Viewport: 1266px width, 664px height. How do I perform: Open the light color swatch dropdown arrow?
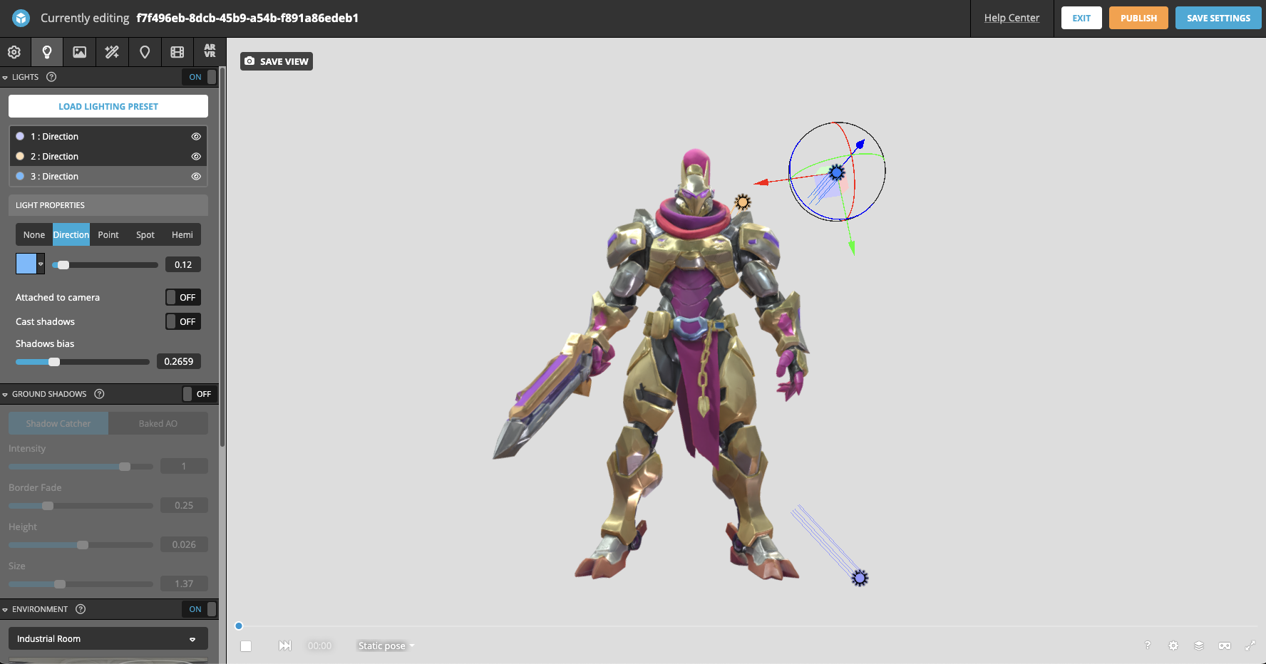[x=41, y=264]
